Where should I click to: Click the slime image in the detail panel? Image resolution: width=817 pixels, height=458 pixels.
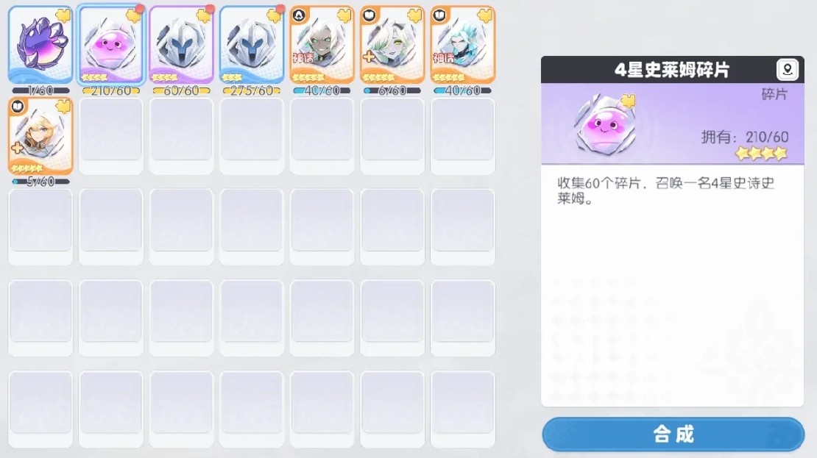(604, 125)
